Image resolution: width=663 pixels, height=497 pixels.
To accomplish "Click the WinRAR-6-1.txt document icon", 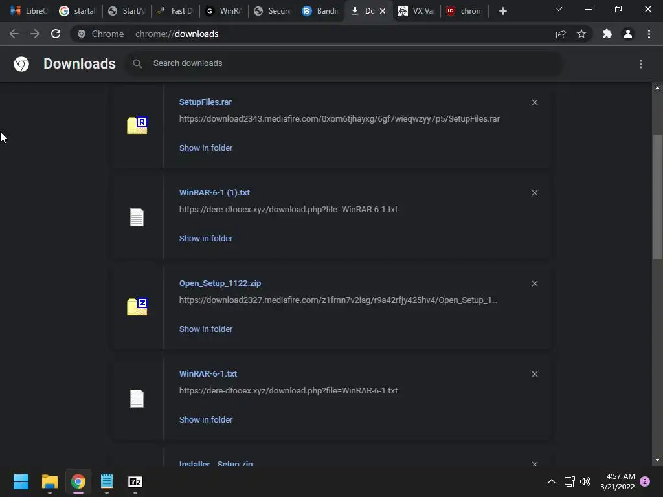I will 137,399.
